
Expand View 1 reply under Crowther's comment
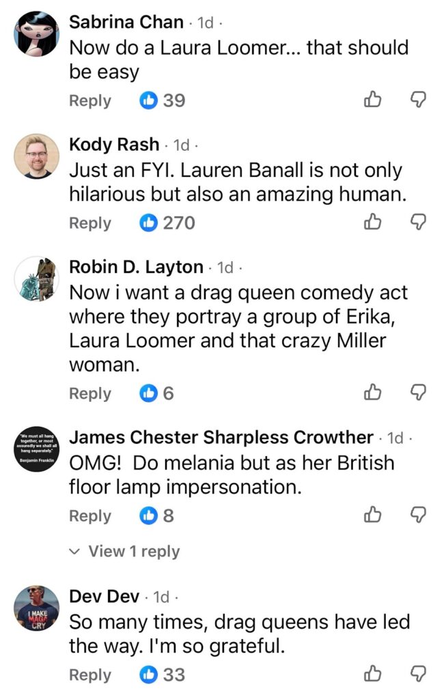(125, 551)
